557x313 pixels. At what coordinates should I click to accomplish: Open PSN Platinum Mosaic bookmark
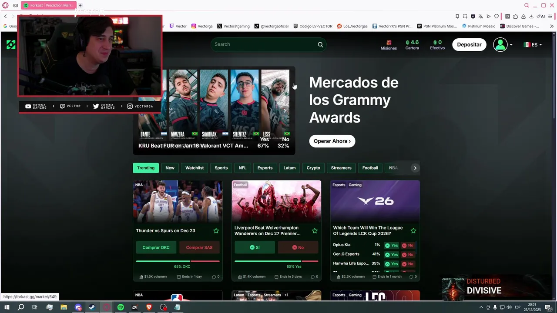tap(437, 26)
